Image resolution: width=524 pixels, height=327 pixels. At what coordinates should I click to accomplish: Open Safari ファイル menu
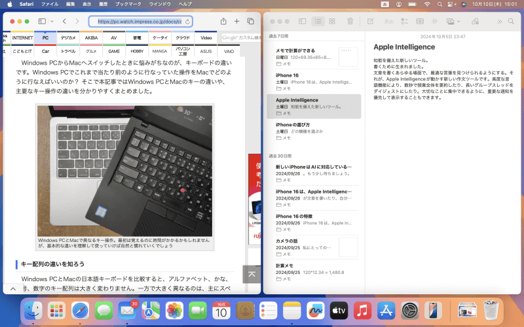50,4
